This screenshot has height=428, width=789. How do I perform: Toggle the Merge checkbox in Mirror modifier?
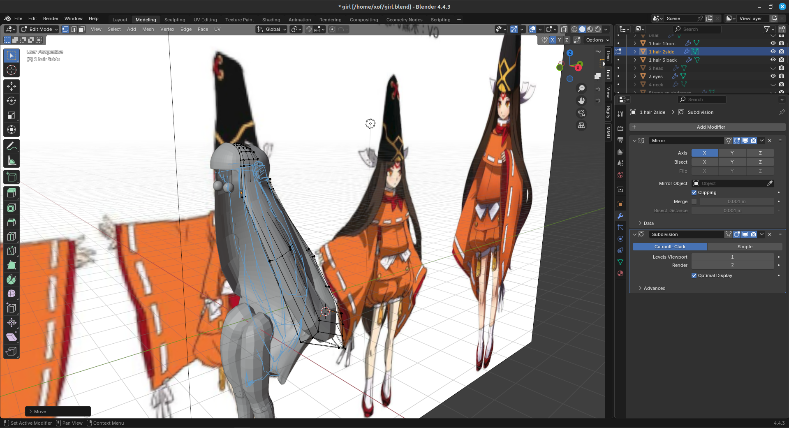pyautogui.click(x=694, y=201)
